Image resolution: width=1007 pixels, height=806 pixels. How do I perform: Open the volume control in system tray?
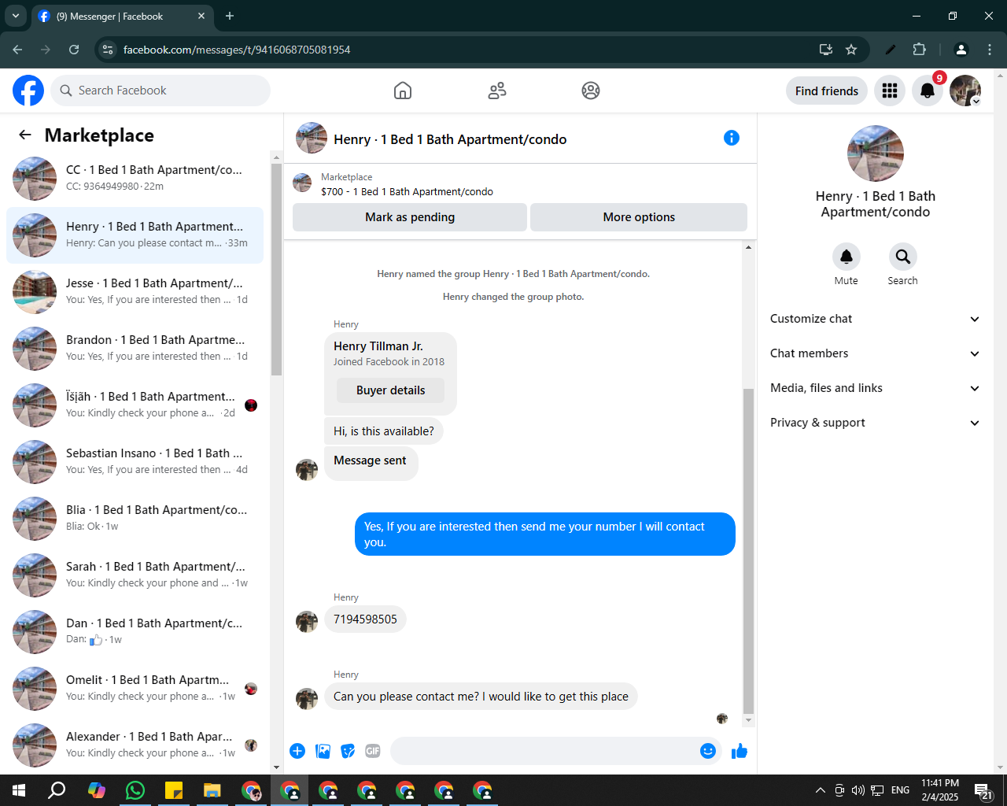click(858, 790)
